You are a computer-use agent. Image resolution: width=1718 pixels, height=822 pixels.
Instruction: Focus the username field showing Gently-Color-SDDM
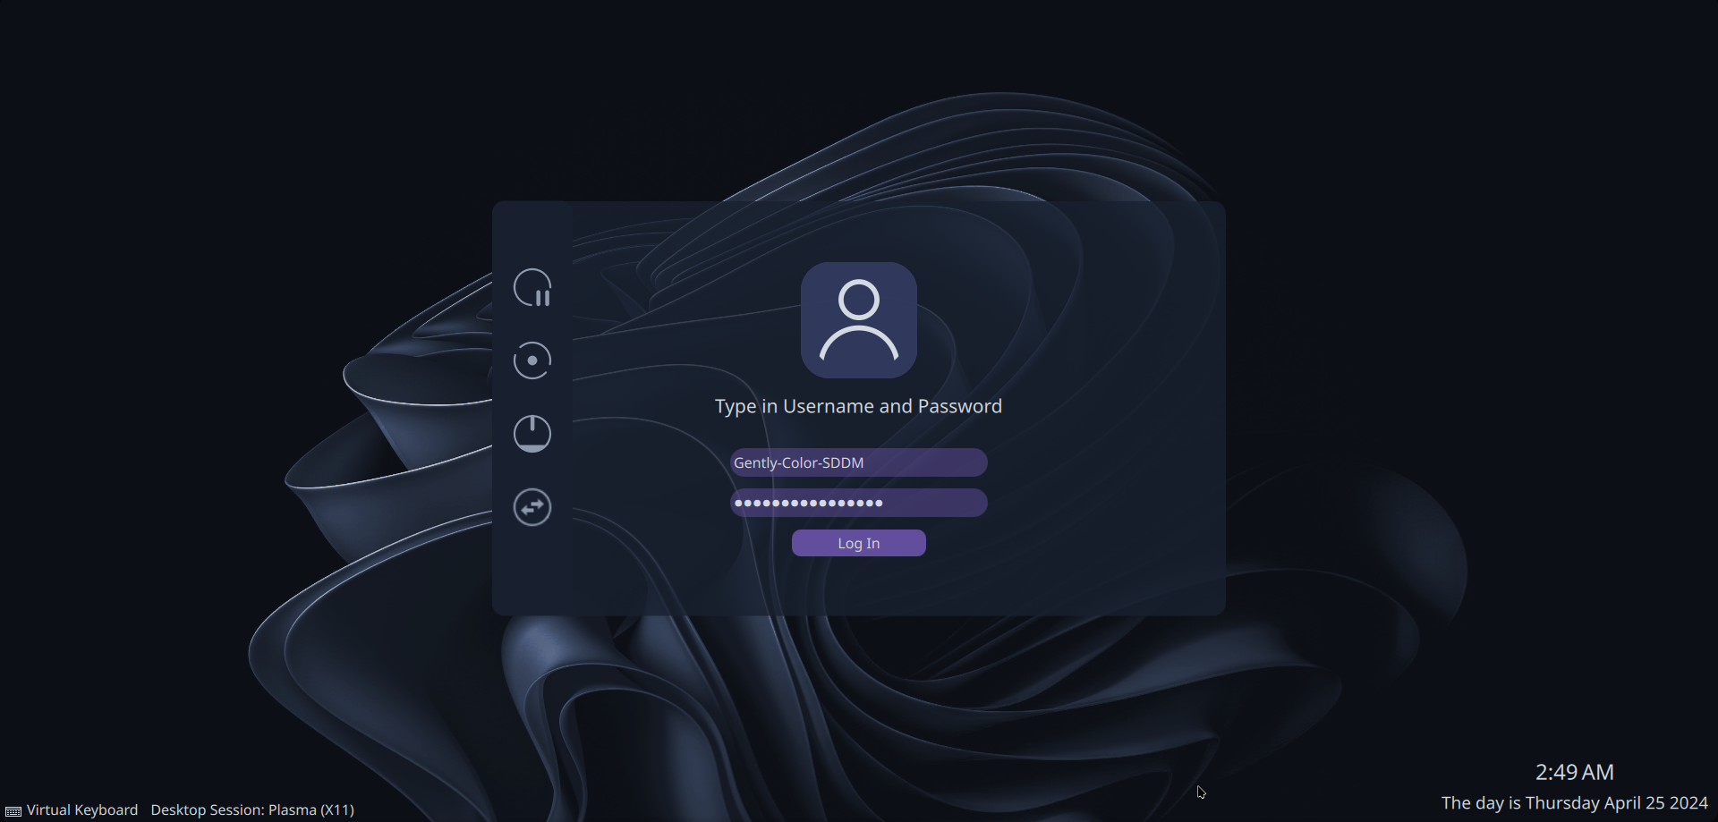[x=859, y=462]
